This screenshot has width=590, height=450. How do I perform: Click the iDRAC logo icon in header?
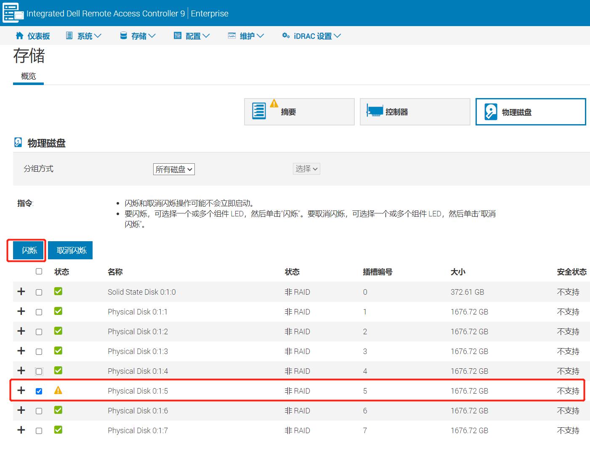13,13
